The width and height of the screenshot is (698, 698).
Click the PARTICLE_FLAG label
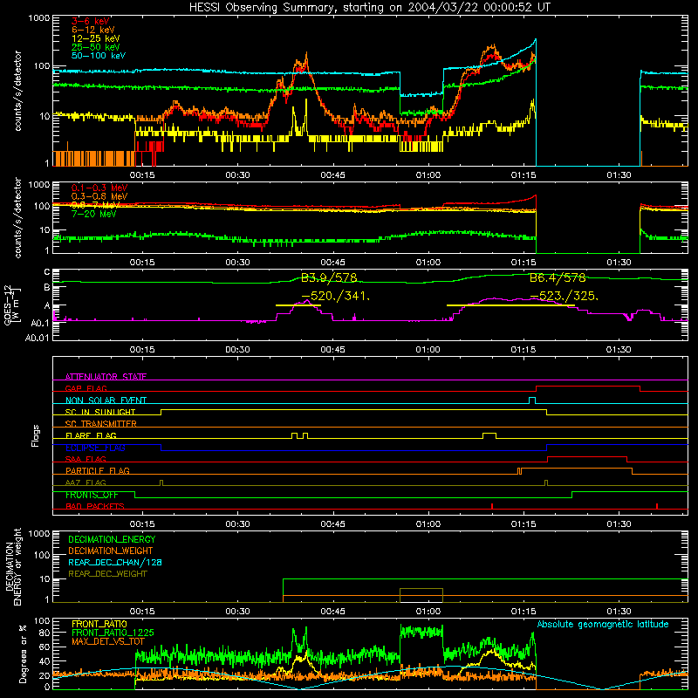pos(98,470)
